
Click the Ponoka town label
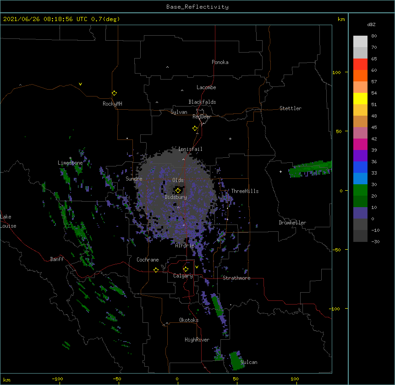[220, 62]
